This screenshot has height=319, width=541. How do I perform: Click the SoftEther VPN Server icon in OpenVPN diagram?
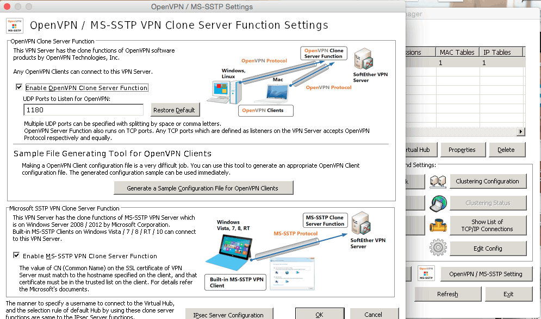point(364,59)
